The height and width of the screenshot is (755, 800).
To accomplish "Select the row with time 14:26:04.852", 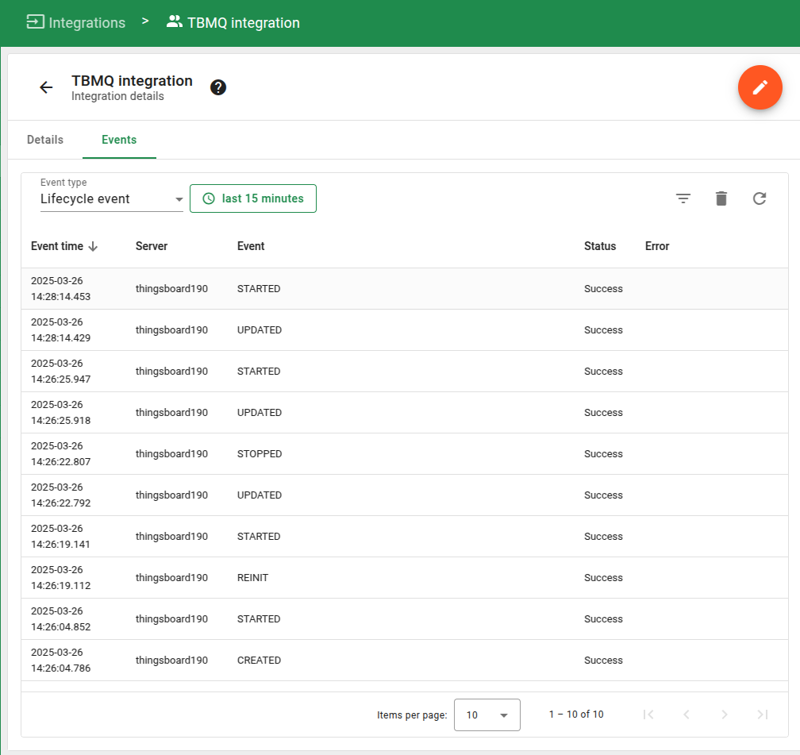I will click(405, 619).
